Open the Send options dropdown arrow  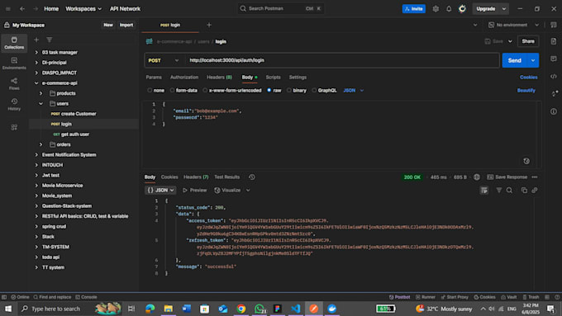click(533, 60)
